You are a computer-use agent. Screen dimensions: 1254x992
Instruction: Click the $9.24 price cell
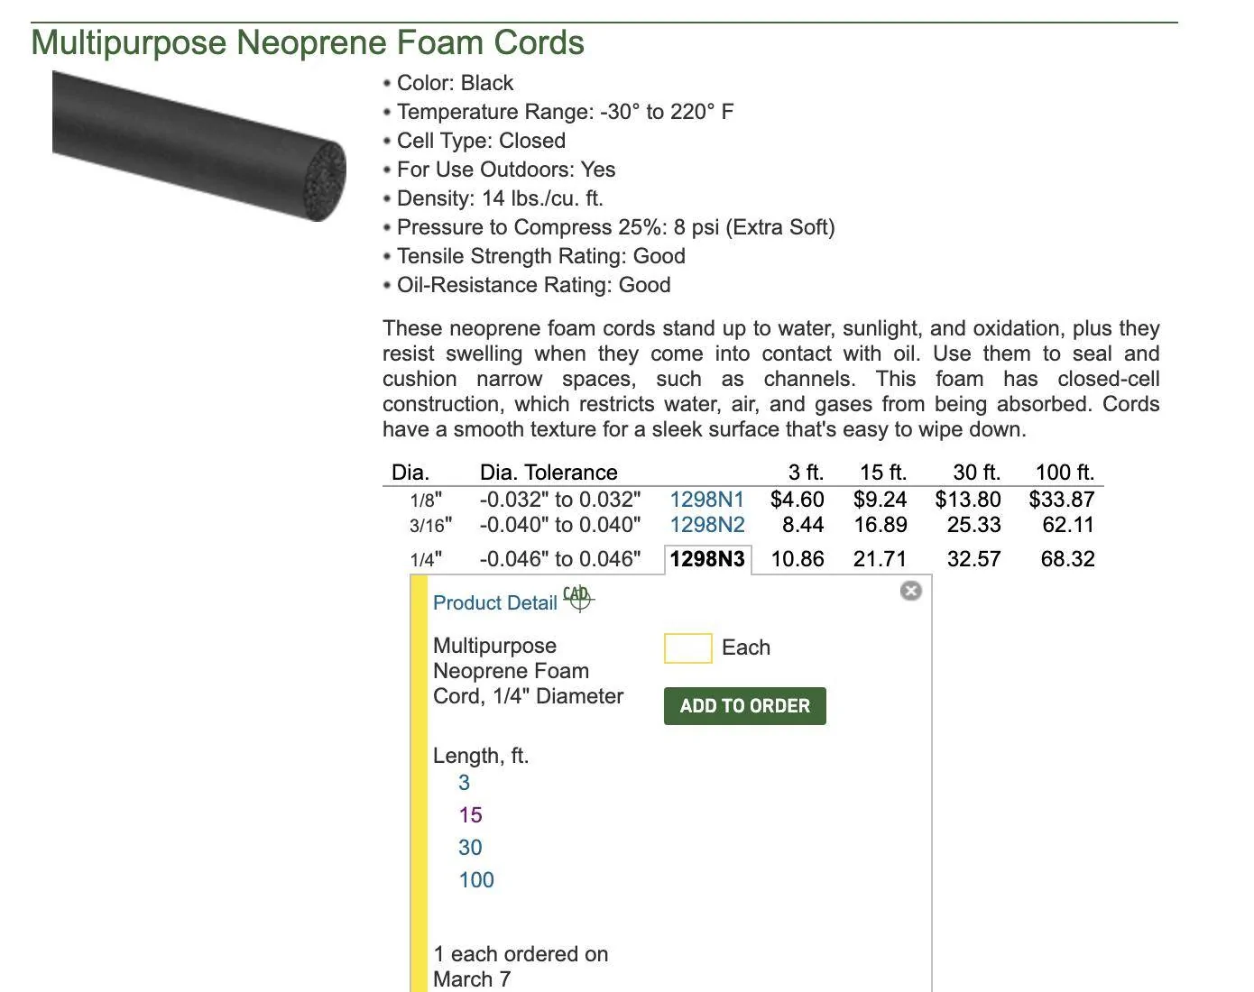point(880,500)
